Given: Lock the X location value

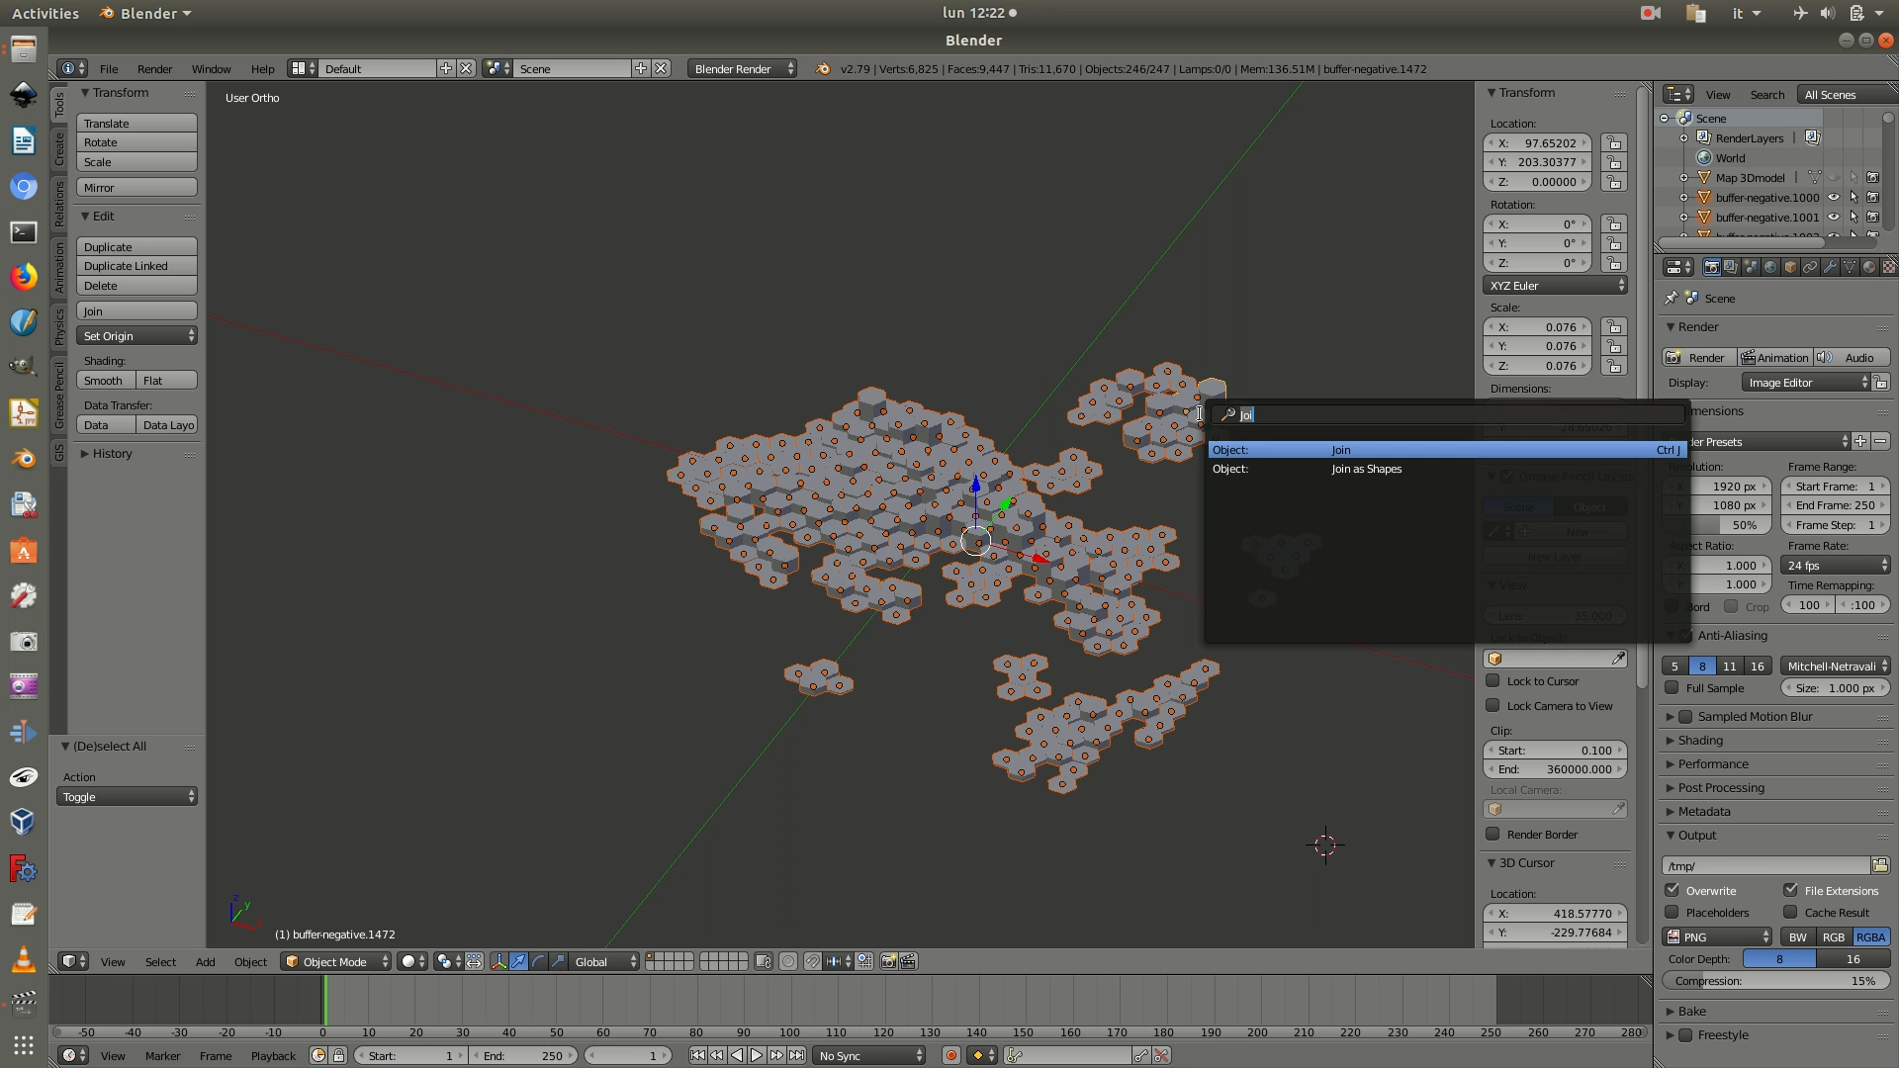Looking at the screenshot, I should [x=1614, y=143].
